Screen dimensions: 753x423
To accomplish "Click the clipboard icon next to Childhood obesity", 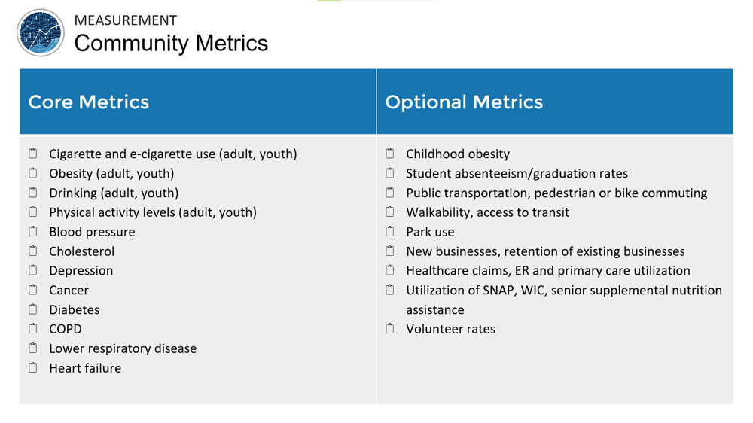I will (390, 154).
